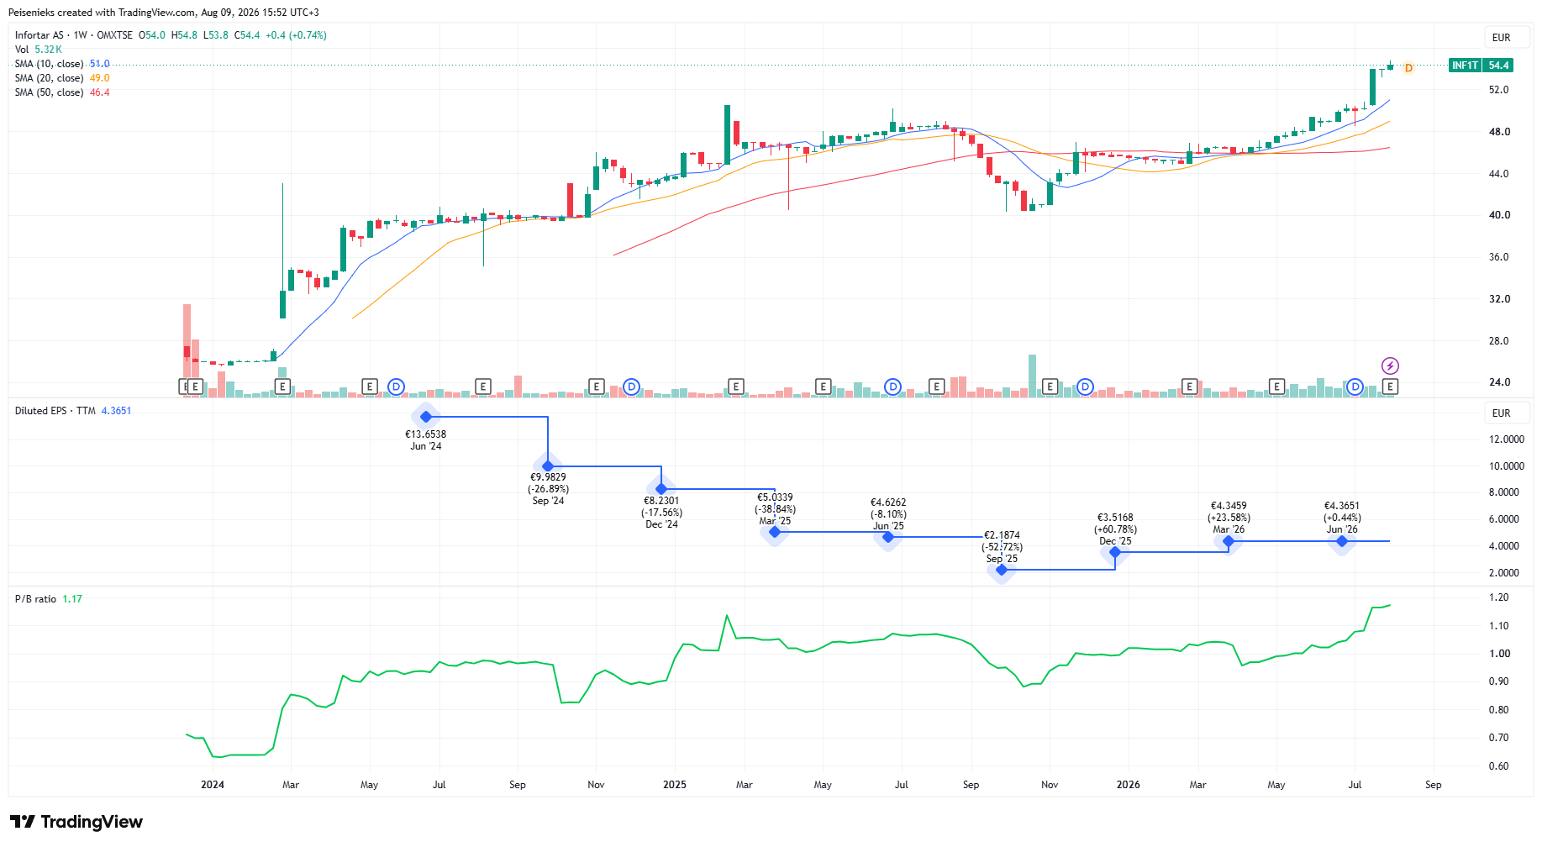The width and height of the screenshot is (1542, 847).
Task: Click the E earnings marker at late February 2025
Action: (x=736, y=387)
